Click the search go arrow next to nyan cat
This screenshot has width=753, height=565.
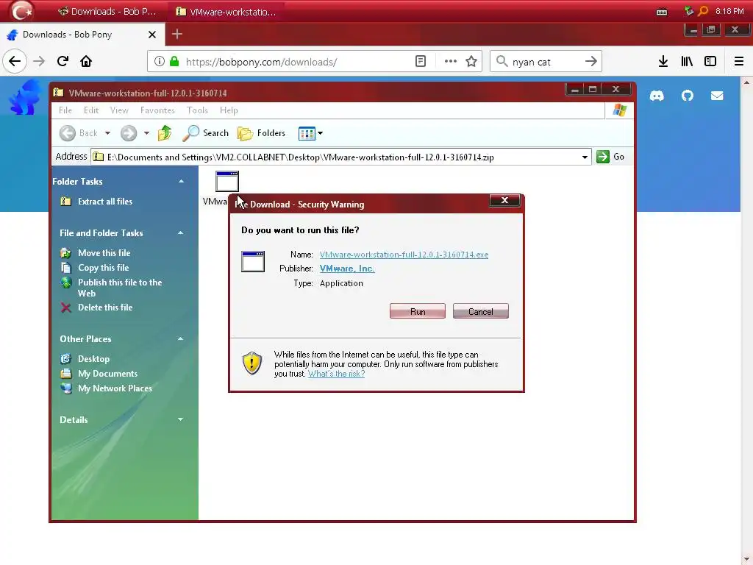[591, 62]
